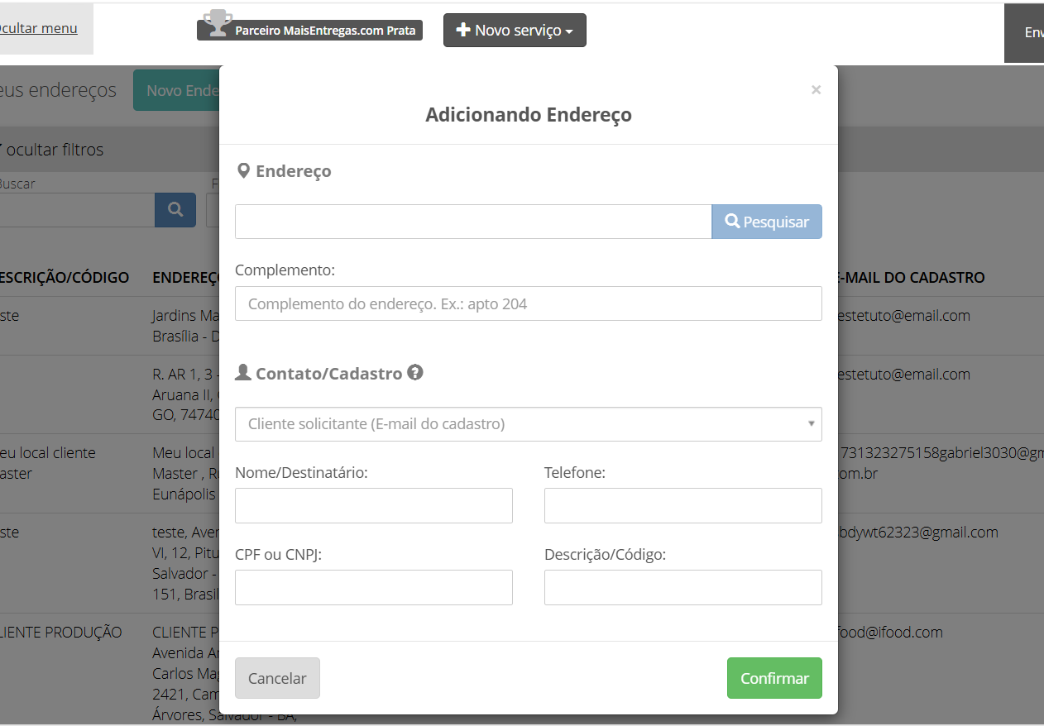This screenshot has height=726, width=1044.
Task: Click the Confirmar button
Action: pyautogui.click(x=774, y=678)
